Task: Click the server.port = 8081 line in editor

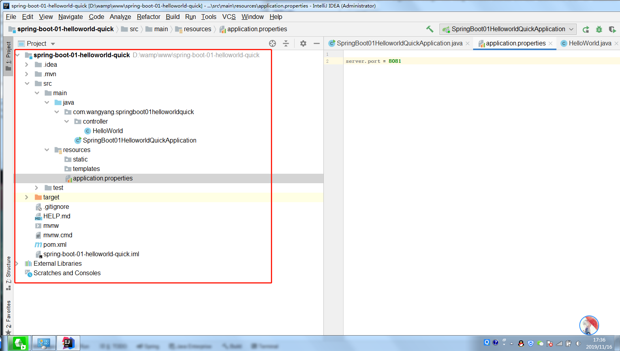Action: point(373,61)
